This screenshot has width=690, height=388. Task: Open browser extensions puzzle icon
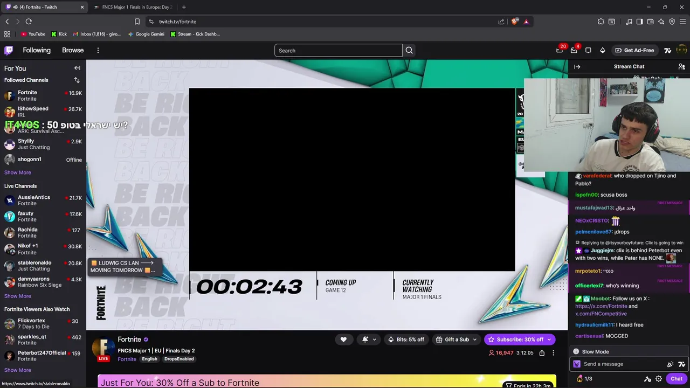pos(601,22)
